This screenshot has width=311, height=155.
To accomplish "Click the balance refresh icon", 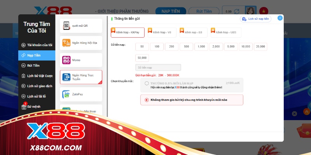I will coord(237,12).
